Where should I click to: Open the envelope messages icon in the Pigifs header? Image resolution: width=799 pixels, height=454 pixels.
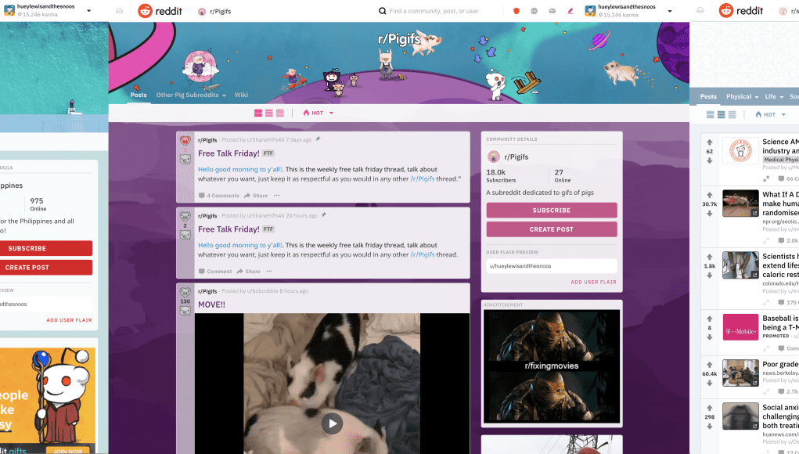pos(552,11)
